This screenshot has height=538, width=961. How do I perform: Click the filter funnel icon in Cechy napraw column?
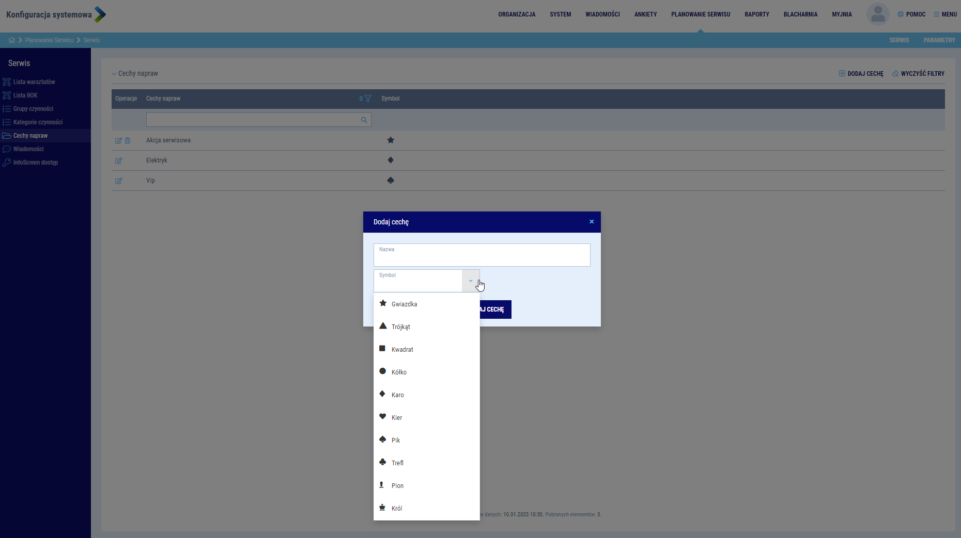coord(368,99)
